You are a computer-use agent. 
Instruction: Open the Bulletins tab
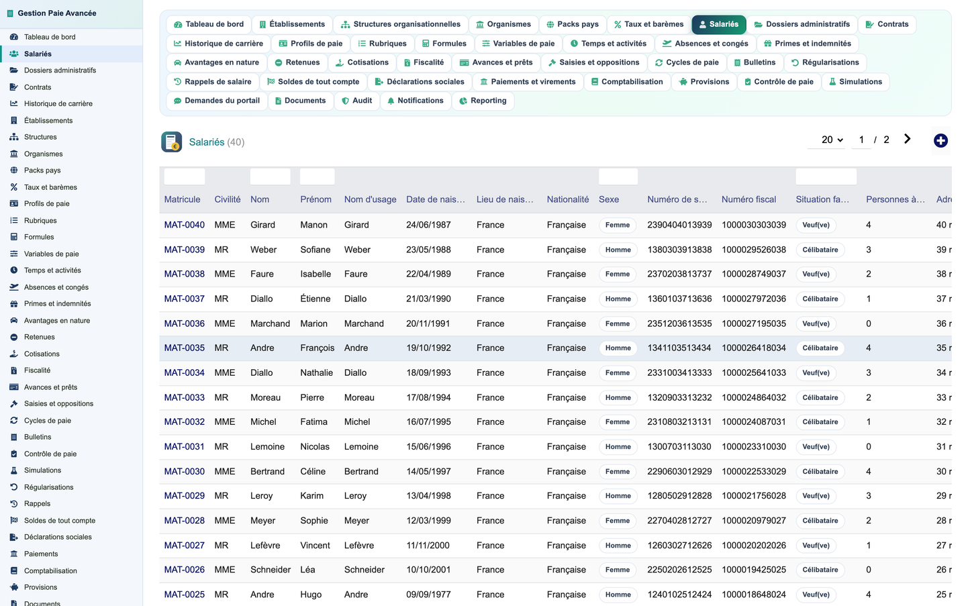754,62
